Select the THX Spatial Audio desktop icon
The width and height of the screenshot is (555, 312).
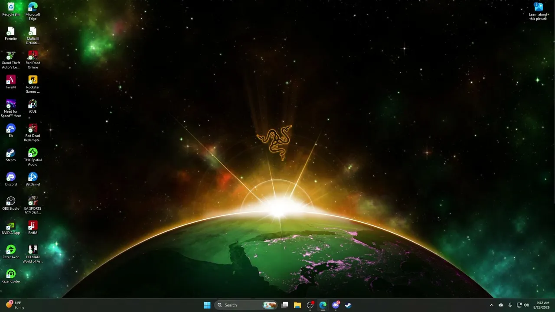click(x=33, y=157)
